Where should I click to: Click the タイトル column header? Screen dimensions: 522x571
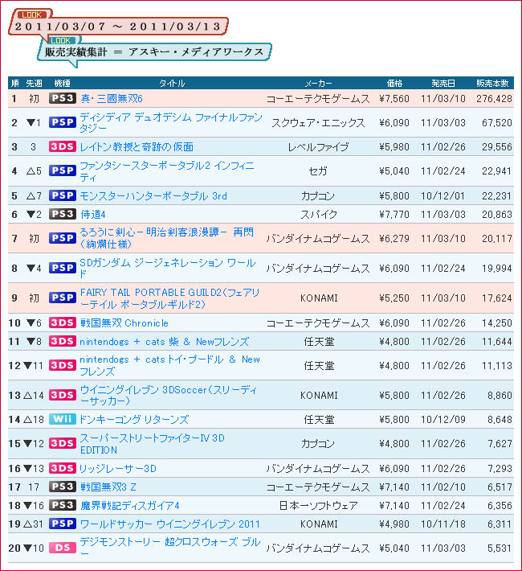[x=172, y=84]
